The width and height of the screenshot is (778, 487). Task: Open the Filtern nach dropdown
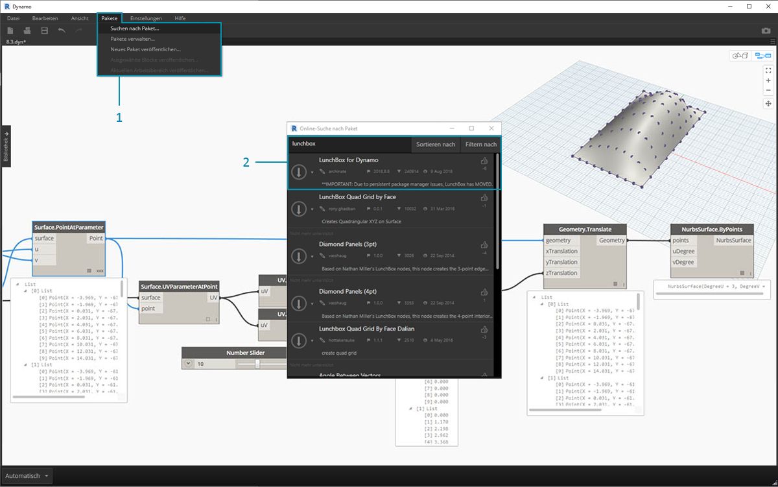pyautogui.click(x=480, y=144)
